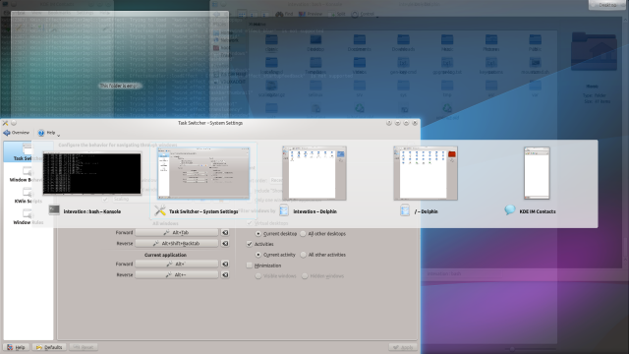The image size is (629, 354).
Task: Open the Control menu in Dolphin toolbar
Action: [x=363, y=14]
